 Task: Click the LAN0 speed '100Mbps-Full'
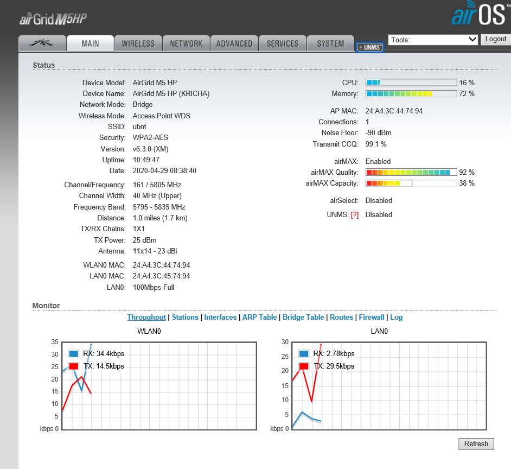(154, 287)
